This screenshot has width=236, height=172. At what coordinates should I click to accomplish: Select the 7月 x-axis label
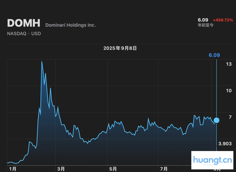point(164,169)
